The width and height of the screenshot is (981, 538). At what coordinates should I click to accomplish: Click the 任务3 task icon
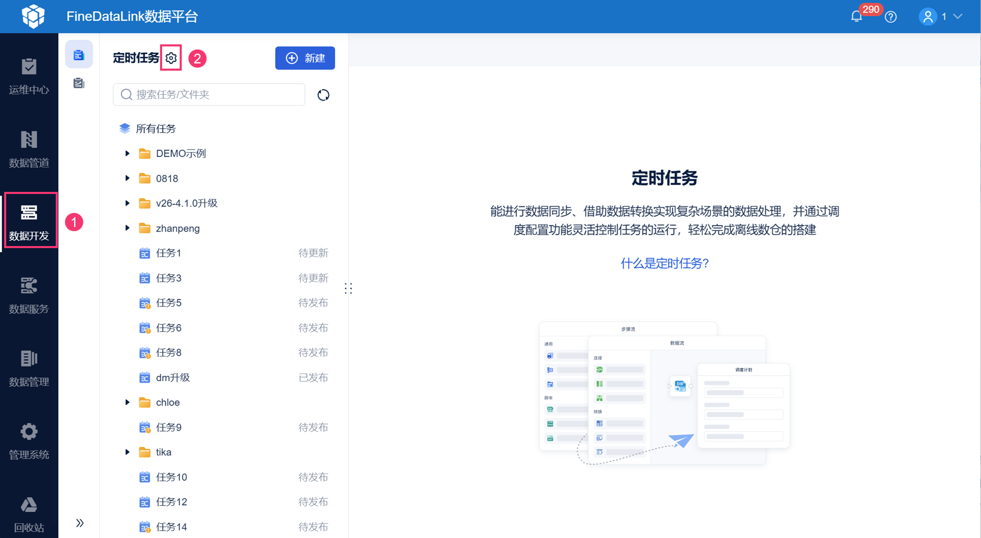145,278
